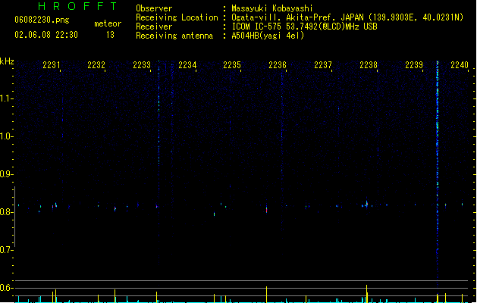Click the Observer label

154,8
